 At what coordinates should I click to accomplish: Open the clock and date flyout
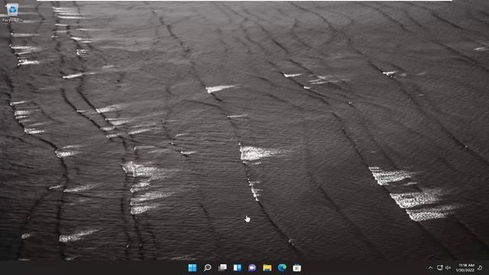(x=465, y=267)
